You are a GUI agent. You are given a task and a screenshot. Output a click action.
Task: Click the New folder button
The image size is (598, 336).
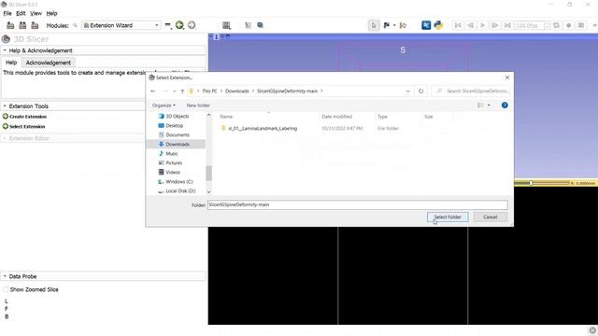point(198,105)
